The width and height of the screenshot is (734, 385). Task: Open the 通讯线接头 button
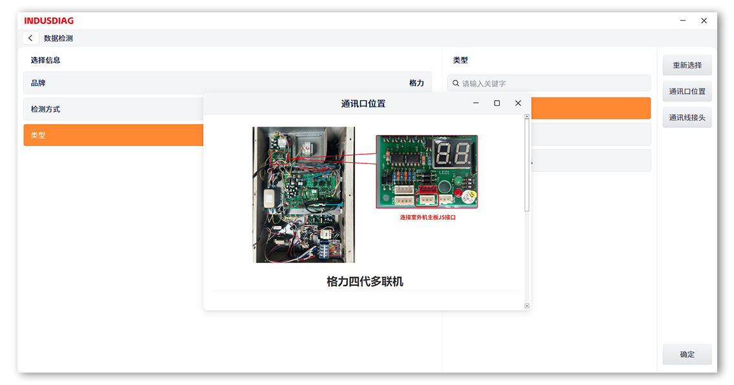point(687,118)
